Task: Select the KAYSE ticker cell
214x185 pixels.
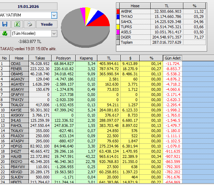Action: (19, 110)
